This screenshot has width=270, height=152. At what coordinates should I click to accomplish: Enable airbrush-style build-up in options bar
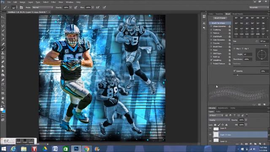pos(97,8)
